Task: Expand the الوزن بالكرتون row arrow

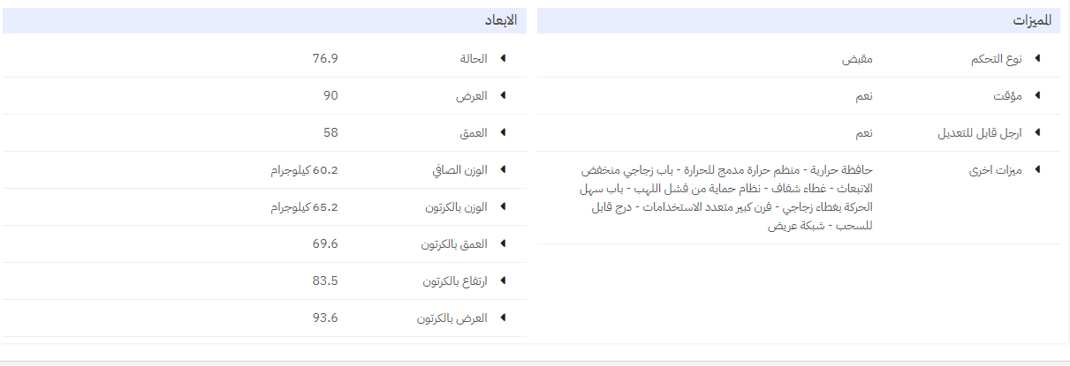Action: pyautogui.click(x=503, y=206)
